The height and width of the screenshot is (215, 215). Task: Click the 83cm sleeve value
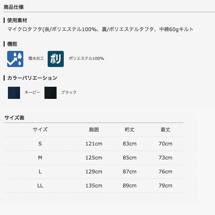(x=130, y=144)
